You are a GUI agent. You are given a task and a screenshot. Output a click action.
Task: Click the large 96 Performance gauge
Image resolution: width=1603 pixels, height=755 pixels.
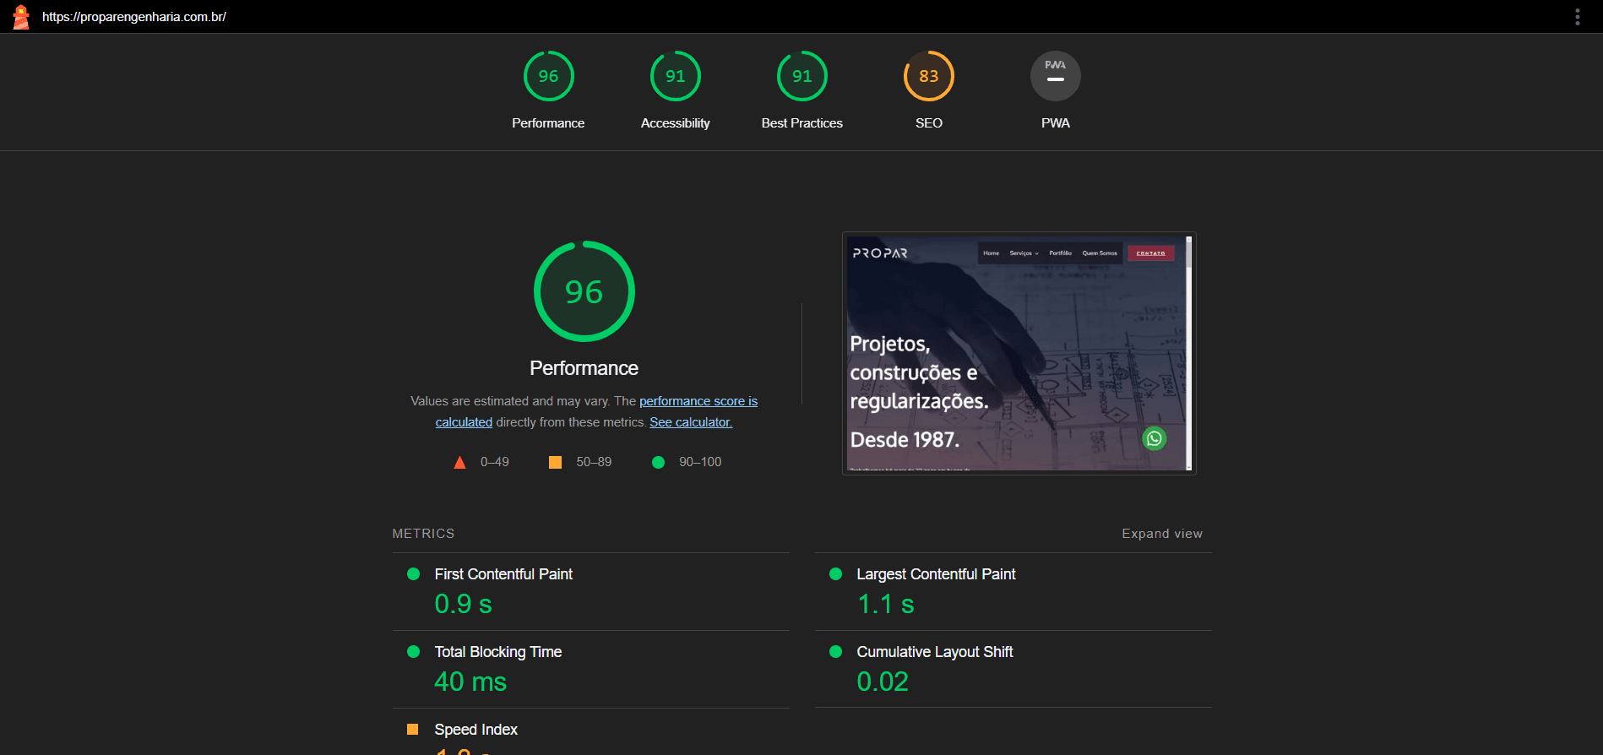[x=584, y=292]
